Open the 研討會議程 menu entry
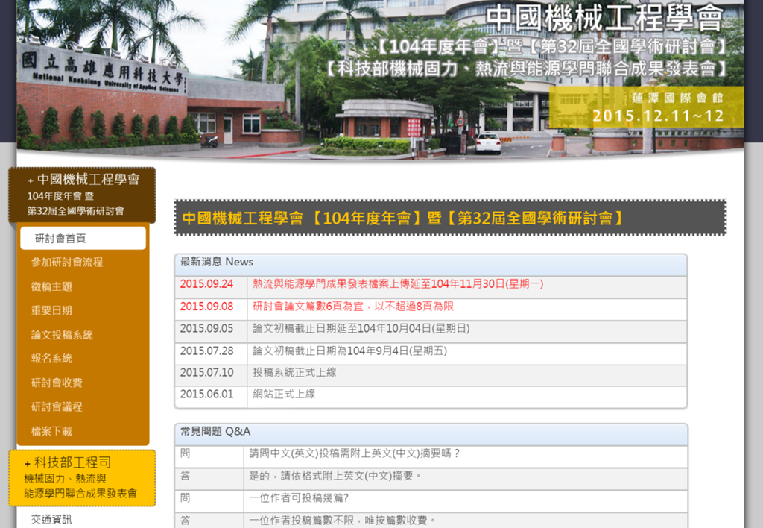Screen dimensions: 763x528 pyautogui.click(x=57, y=406)
